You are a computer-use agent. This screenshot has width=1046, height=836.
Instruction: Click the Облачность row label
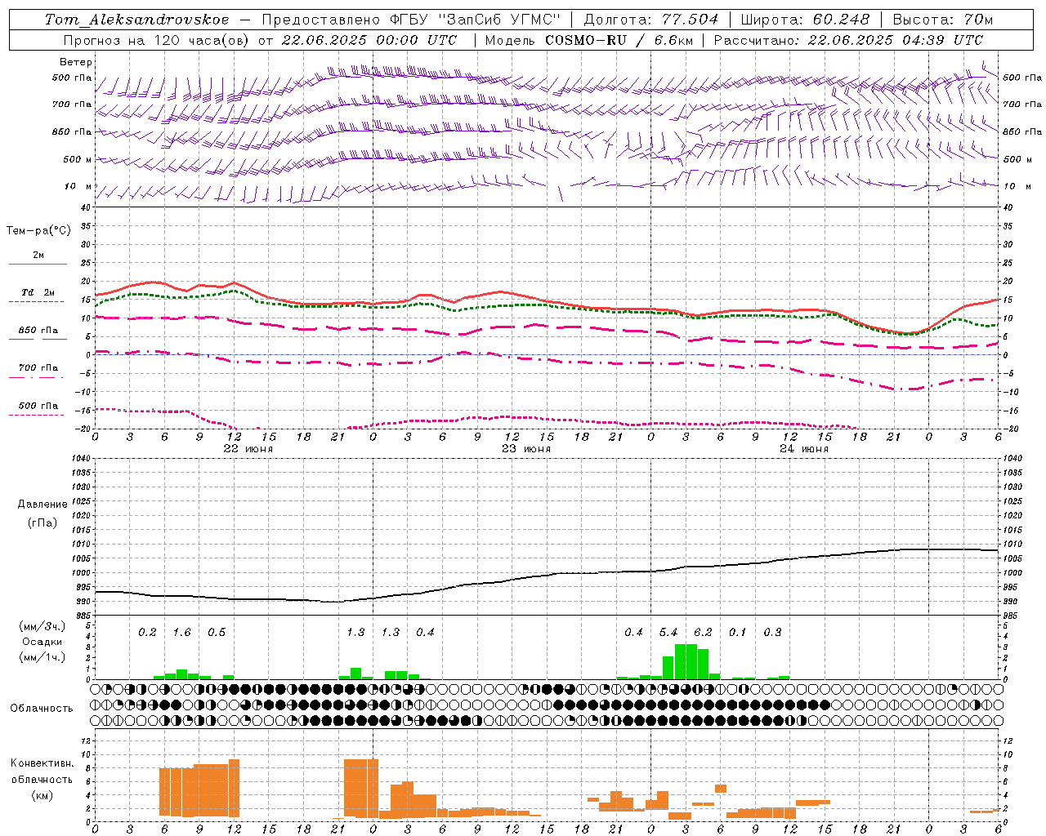tap(42, 708)
